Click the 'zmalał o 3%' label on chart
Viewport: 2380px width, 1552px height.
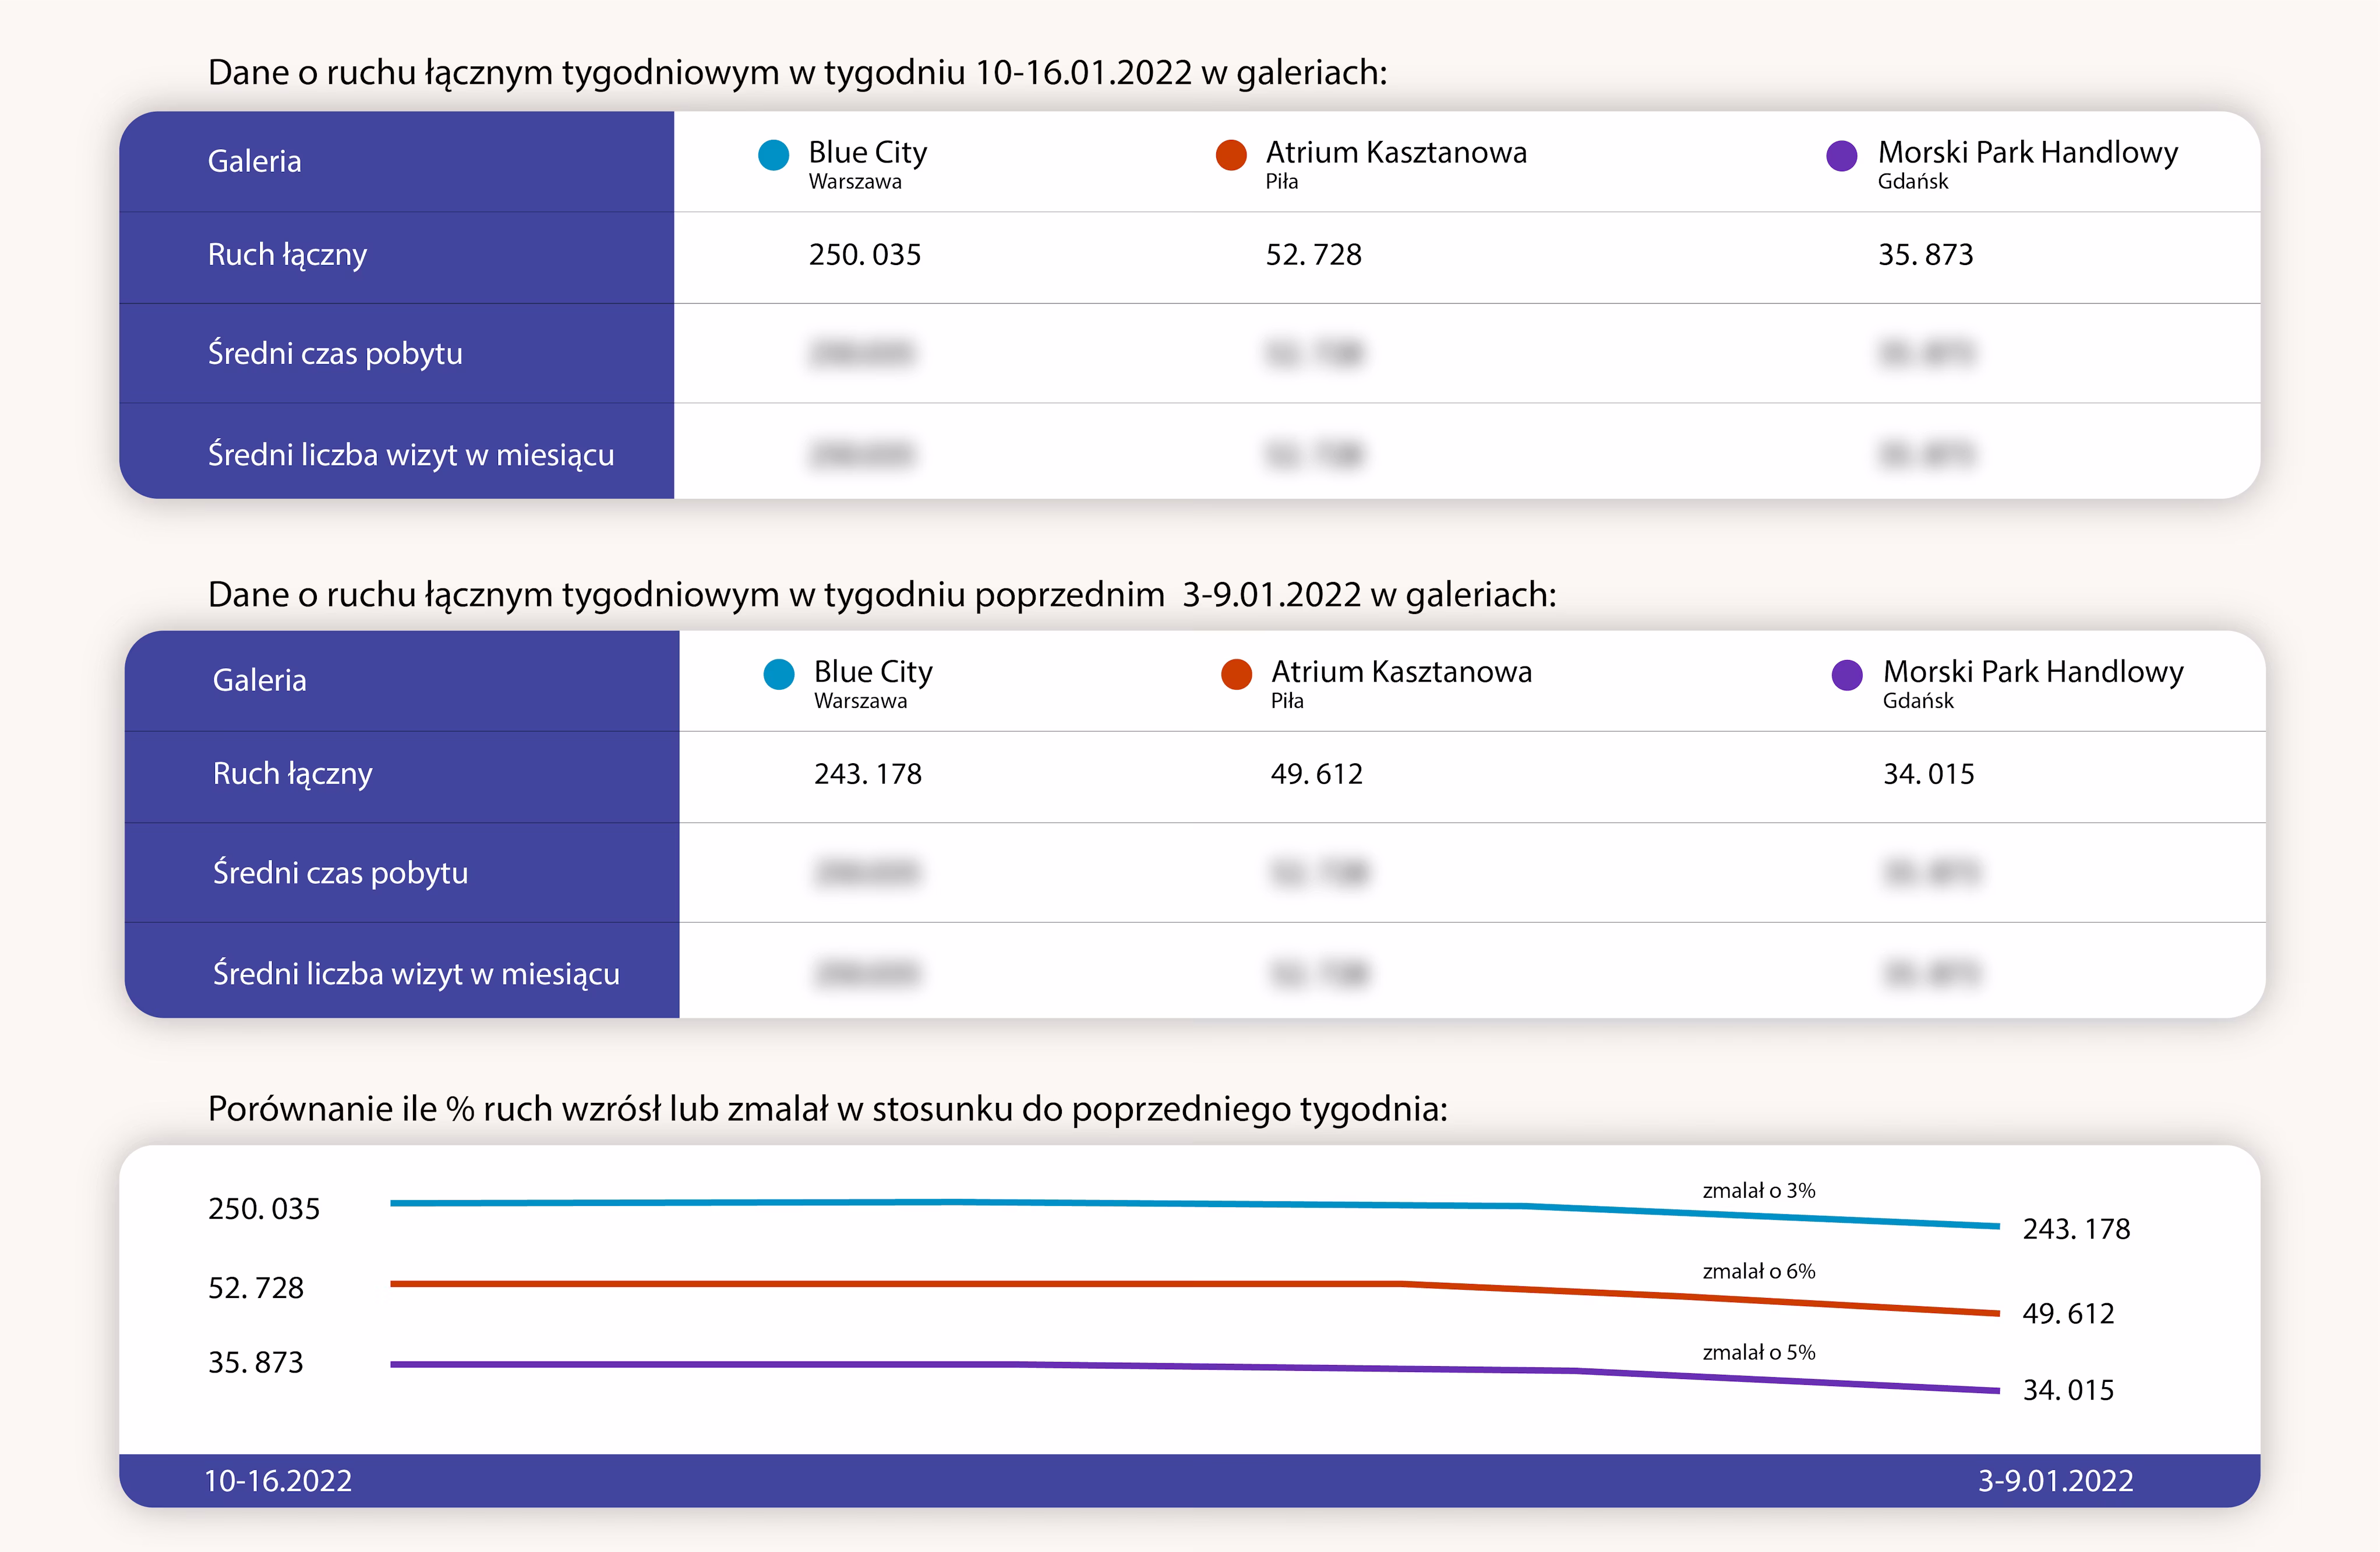click(1758, 1190)
